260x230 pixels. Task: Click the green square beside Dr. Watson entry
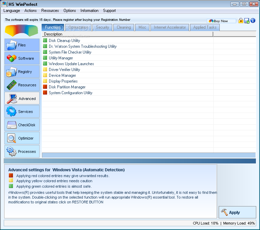click(45, 46)
